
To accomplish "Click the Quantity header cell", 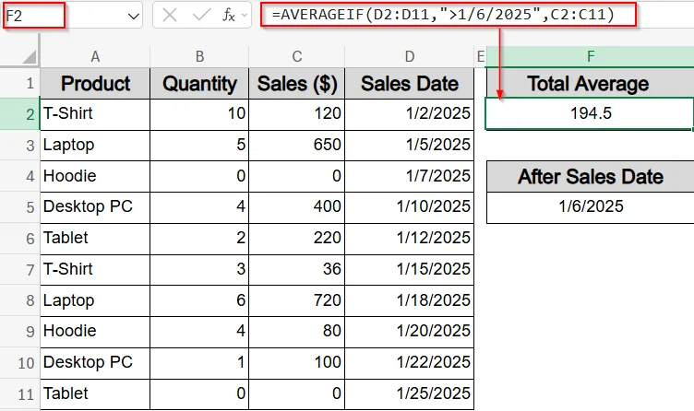I will [199, 83].
